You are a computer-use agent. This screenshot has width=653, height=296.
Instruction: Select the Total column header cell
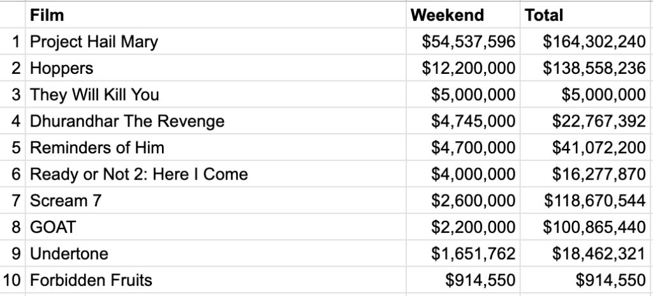(587, 15)
